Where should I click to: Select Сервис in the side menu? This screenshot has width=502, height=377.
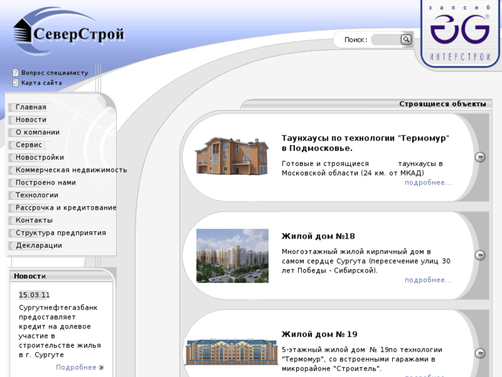29,145
